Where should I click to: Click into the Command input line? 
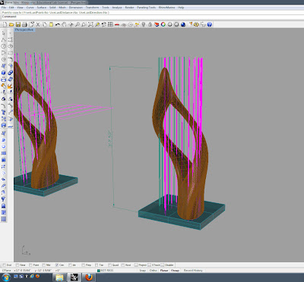click(152, 17)
